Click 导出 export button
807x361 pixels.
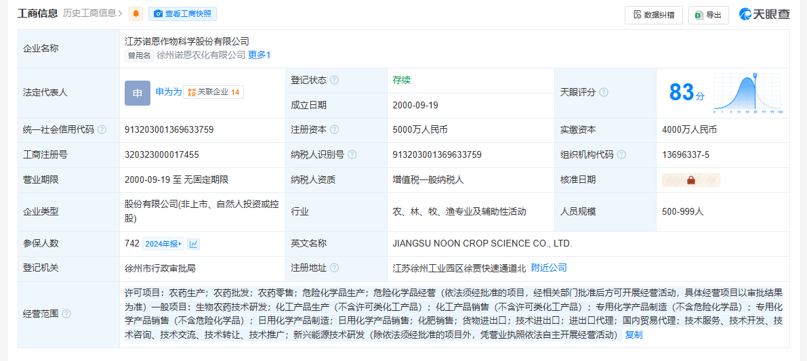709,15
